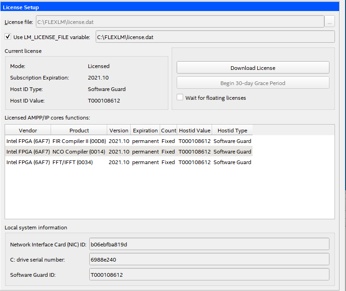Screen dimensions: 346x291
Task: Sort table by Product column header
Action: pos(79,131)
